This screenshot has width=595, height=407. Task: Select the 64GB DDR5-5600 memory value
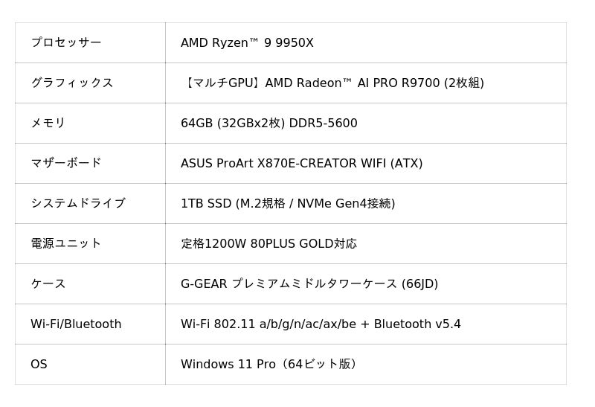tap(268, 124)
